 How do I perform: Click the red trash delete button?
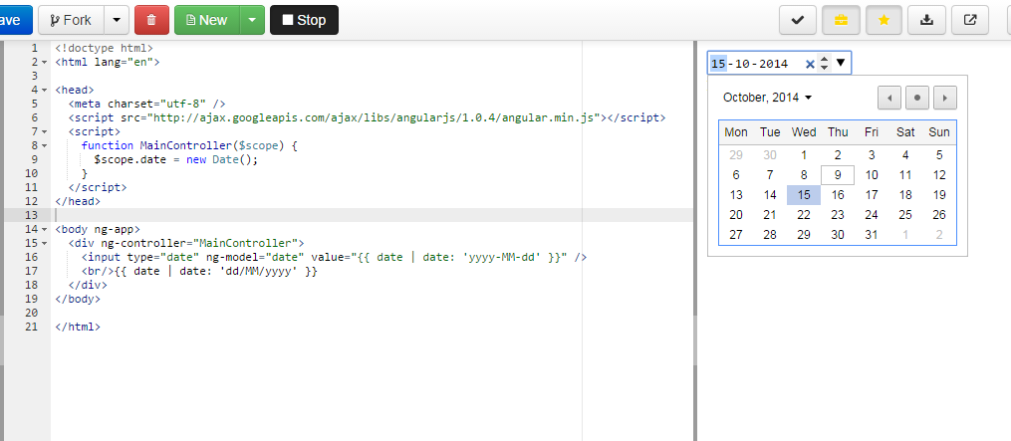click(151, 20)
